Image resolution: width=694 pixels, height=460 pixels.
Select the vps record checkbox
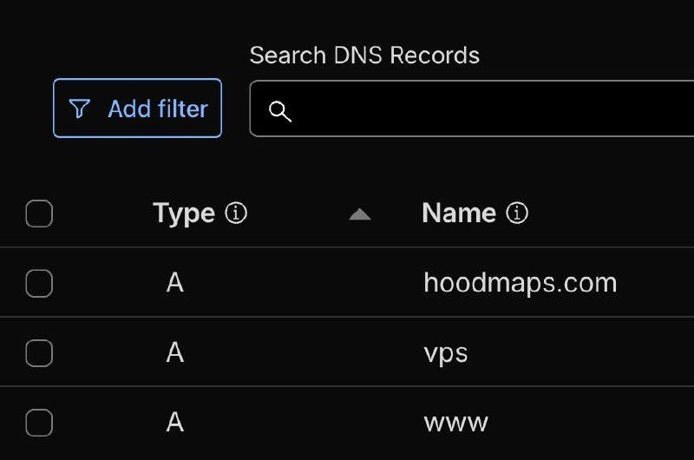(39, 353)
